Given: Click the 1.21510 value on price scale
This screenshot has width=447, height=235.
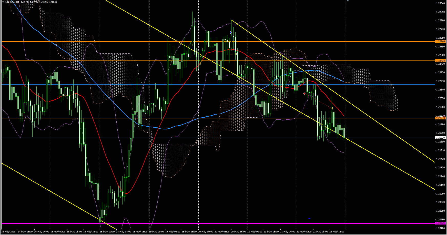Looking at the screenshot, I should [x=440, y=150].
